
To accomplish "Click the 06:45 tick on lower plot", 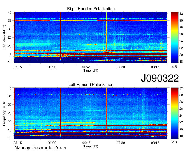I will [x=86, y=143].
